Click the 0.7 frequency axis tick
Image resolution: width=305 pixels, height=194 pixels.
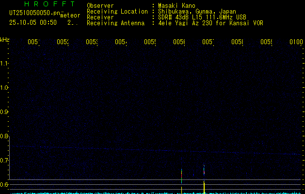5,161
